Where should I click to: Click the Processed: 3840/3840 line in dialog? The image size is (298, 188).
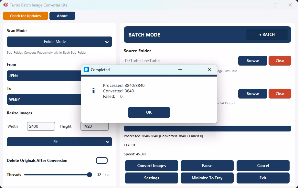tap(124, 86)
